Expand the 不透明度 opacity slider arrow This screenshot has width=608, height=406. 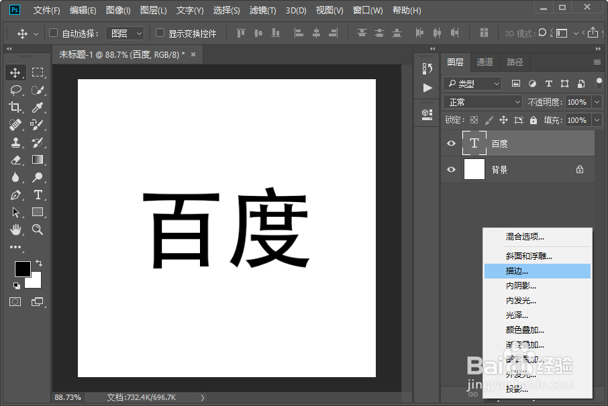click(597, 102)
